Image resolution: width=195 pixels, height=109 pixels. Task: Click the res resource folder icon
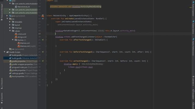pos(10,19)
